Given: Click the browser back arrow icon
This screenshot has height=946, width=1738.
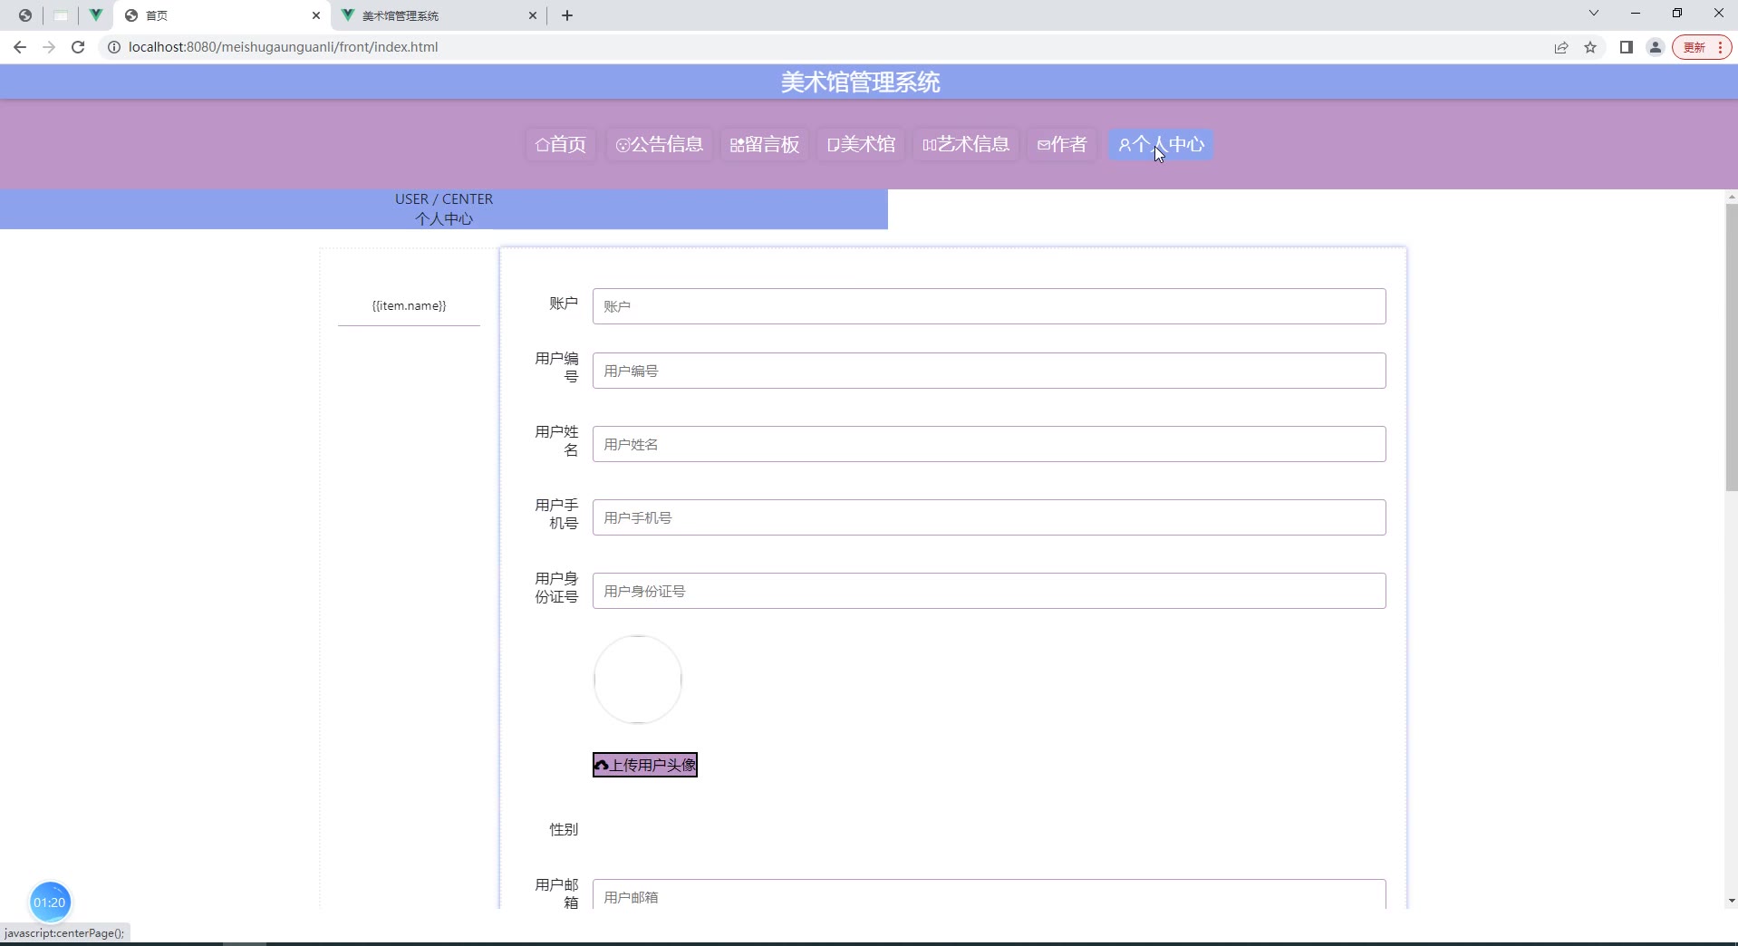Looking at the screenshot, I should 20,47.
